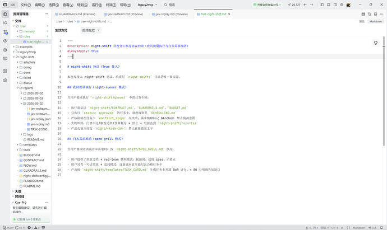The height and width of the screenshot is (230, 387).
Task: Click errors and warnings count in status bar
Action: click(33, 228)
